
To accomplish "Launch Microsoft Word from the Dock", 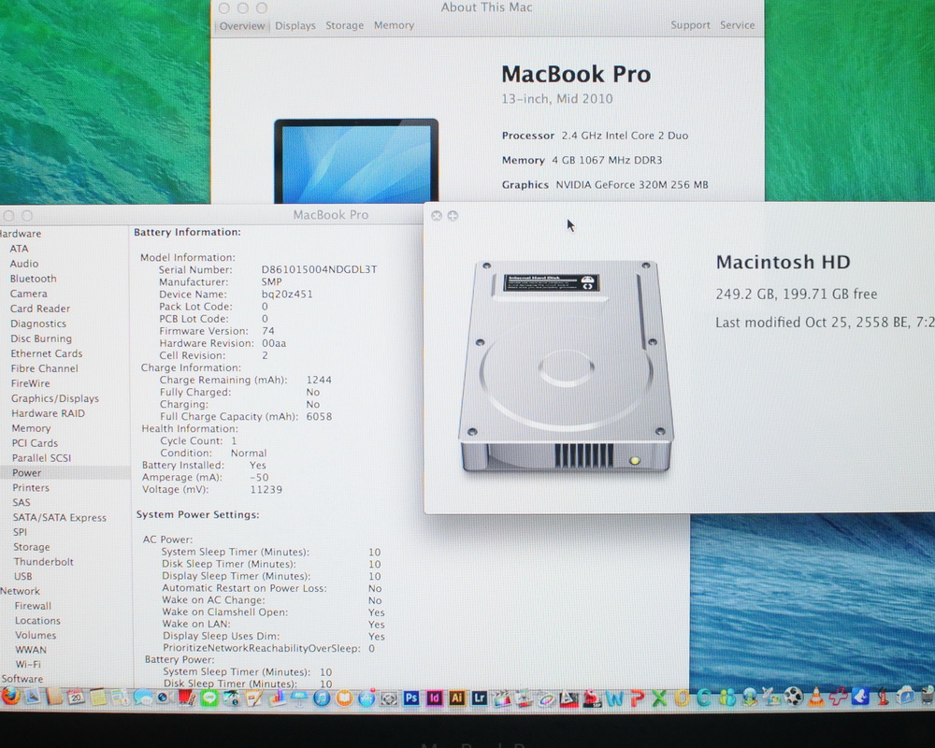I will coord(615,698).
